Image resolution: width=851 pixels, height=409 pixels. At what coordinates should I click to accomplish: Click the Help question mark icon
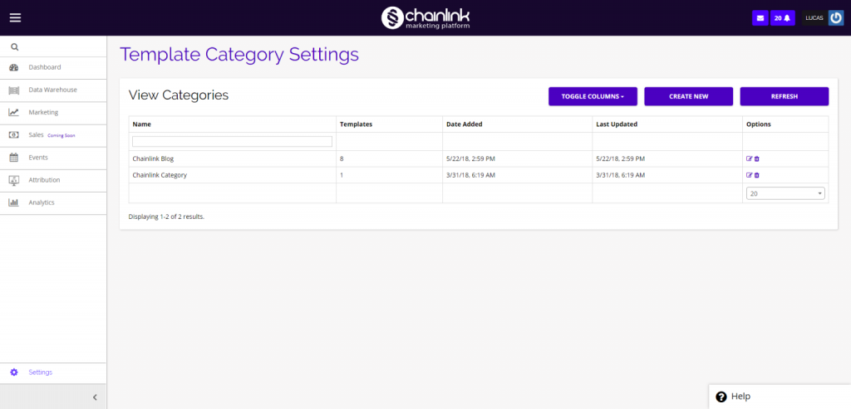click(721, 397)
